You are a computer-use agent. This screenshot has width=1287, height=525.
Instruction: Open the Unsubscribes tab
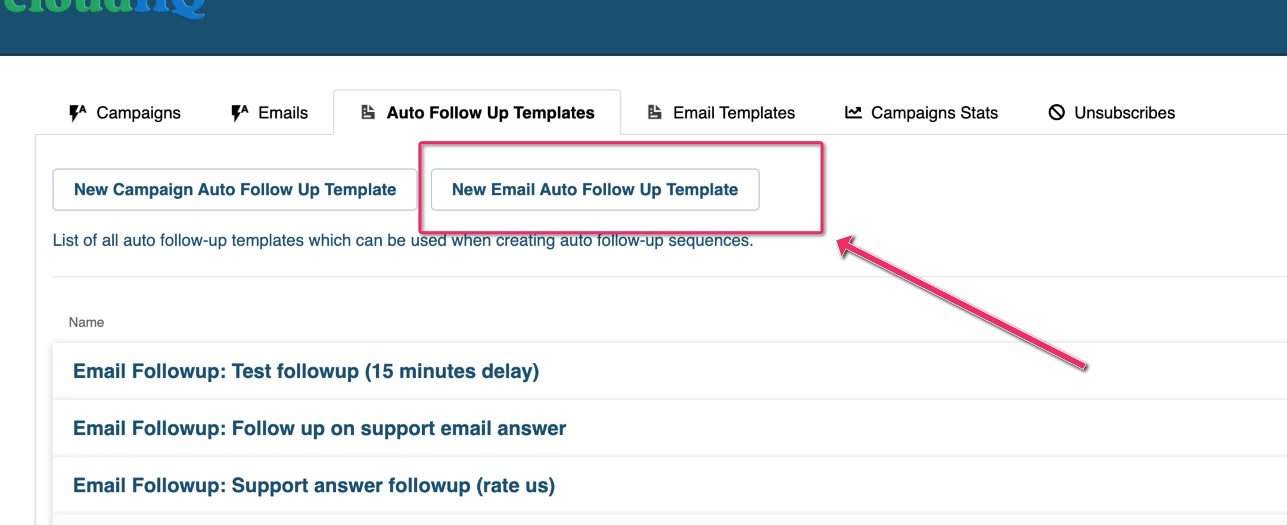point(1112,112)
